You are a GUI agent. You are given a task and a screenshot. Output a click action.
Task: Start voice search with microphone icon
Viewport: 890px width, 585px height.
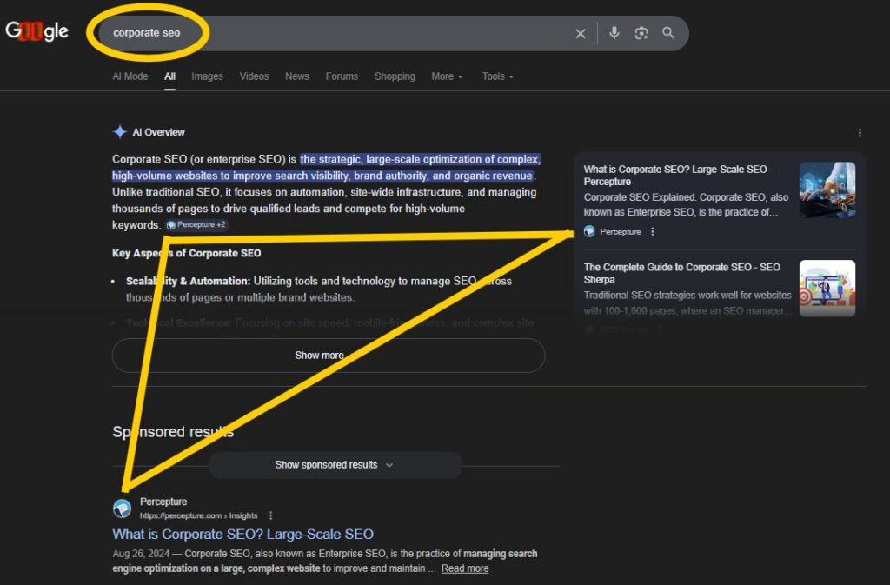click(x=614, y=33)
